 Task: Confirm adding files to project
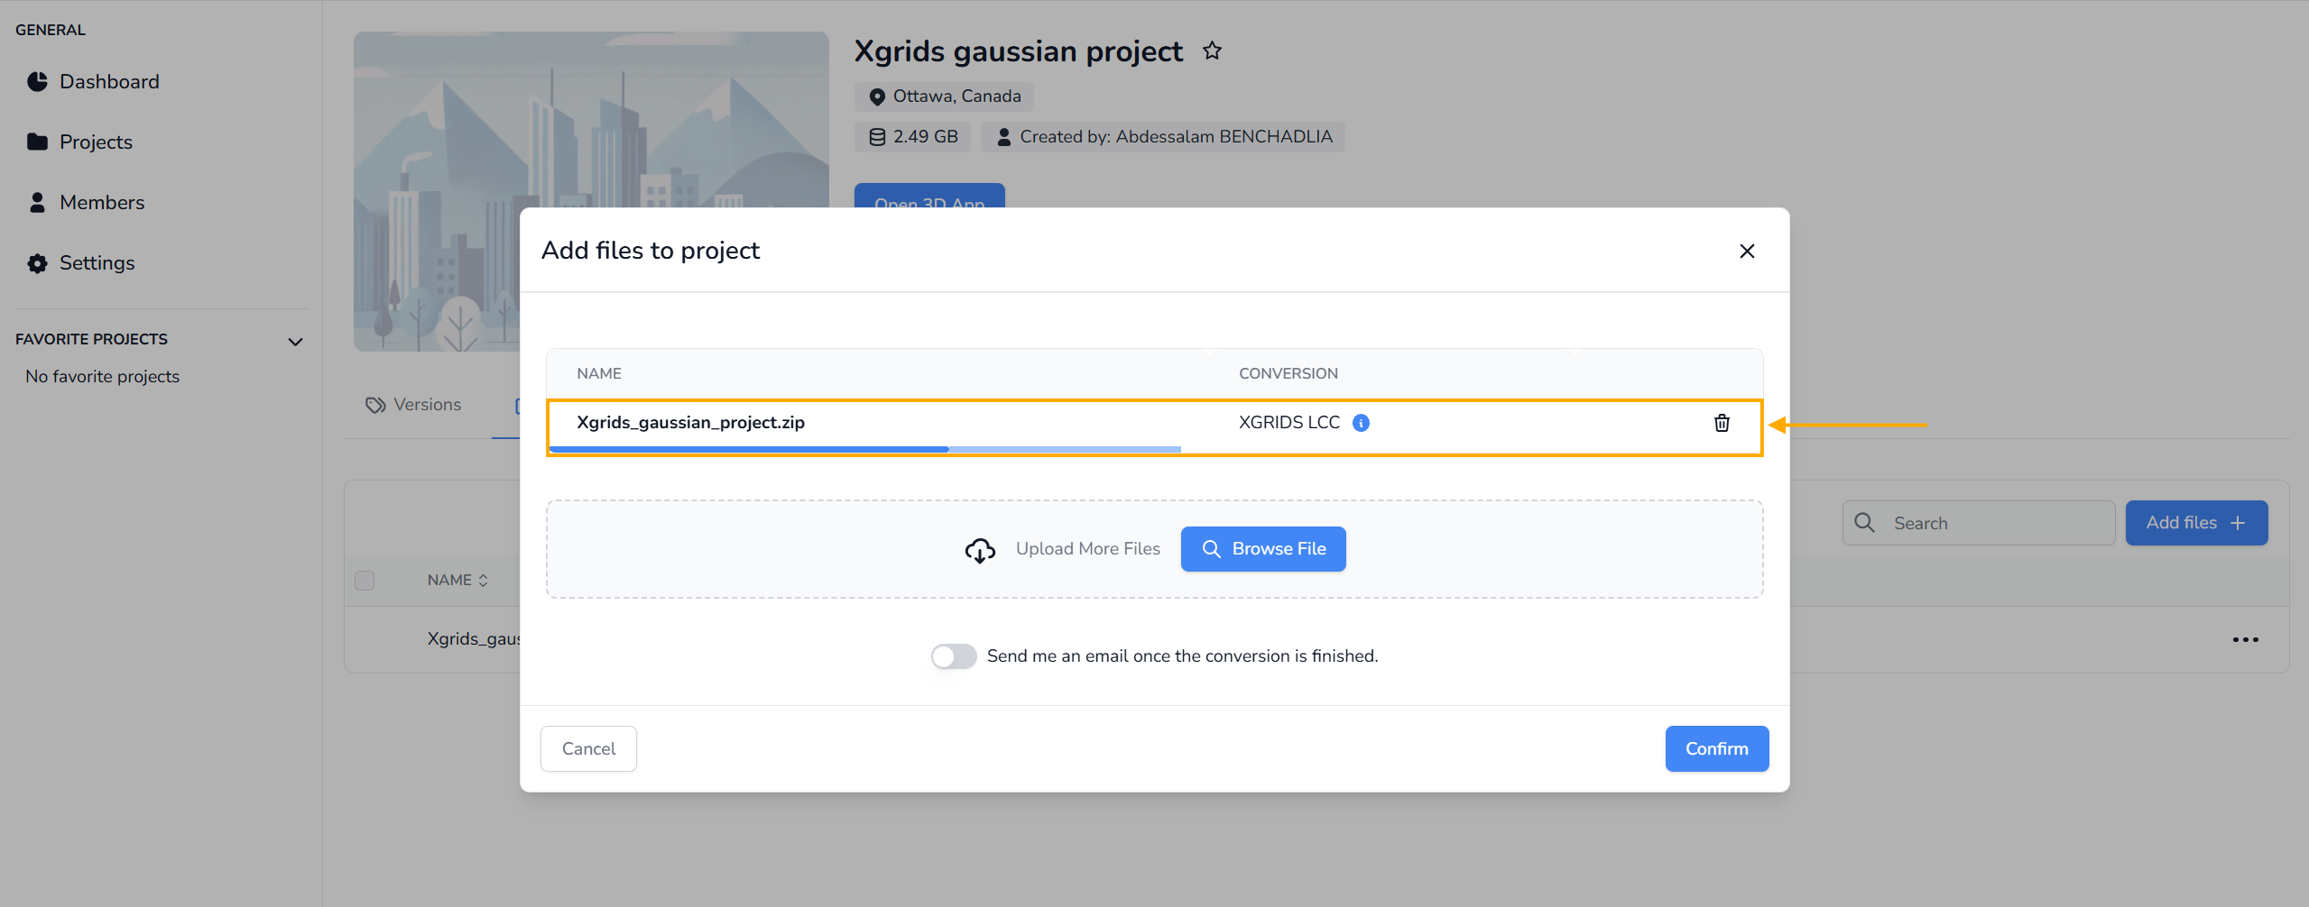[x=1716, y=748]
